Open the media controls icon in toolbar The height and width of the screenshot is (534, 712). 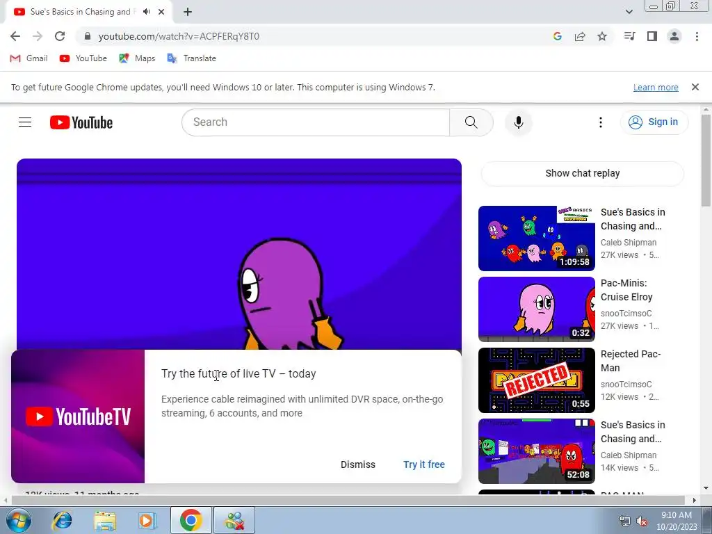[629, 36]
